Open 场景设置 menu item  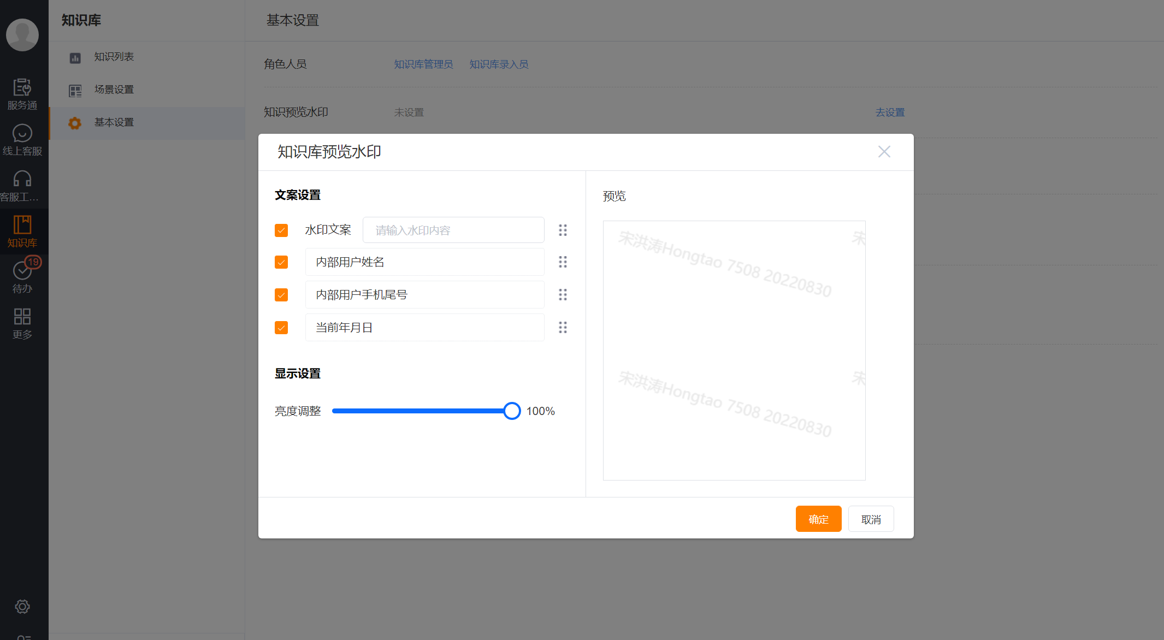[114, 90]
